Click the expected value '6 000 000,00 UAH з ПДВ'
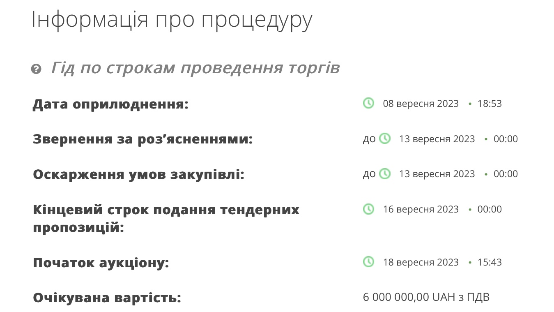Screen dimensions: 554x312 [426, 297]
